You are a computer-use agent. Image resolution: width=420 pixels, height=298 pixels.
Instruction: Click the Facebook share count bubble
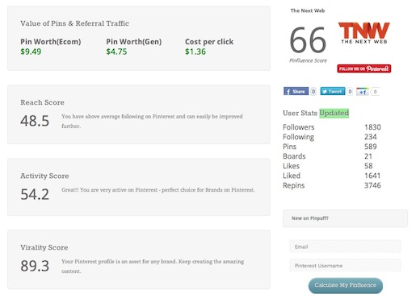point(313,92)
